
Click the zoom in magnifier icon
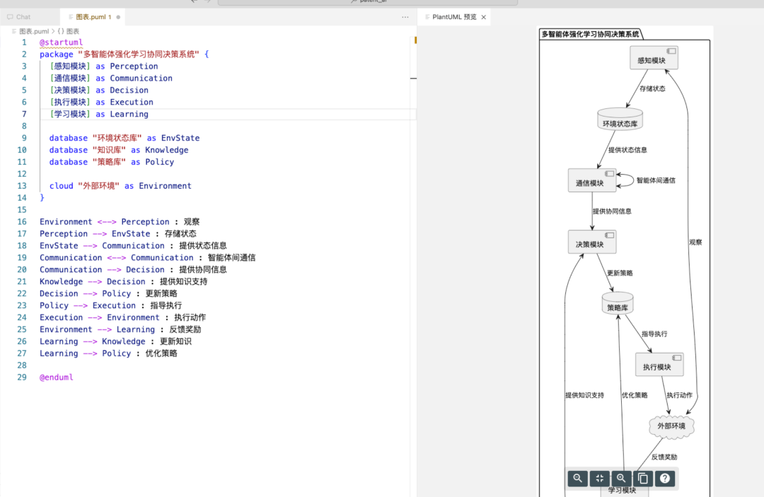pos(621,479)
